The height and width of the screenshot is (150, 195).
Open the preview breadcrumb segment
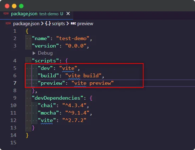[x=85, y=24]
